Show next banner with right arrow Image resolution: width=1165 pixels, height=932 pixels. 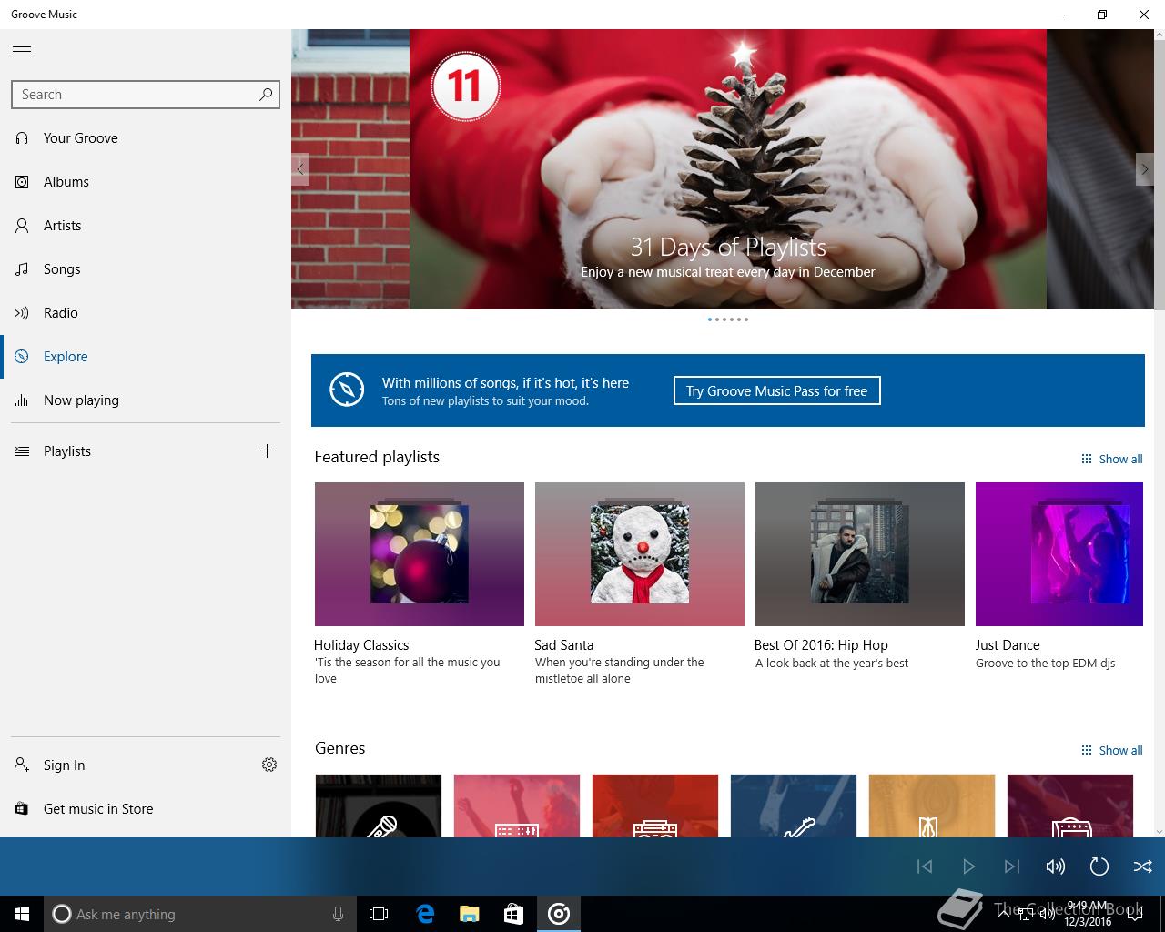tap(1145, 169)
